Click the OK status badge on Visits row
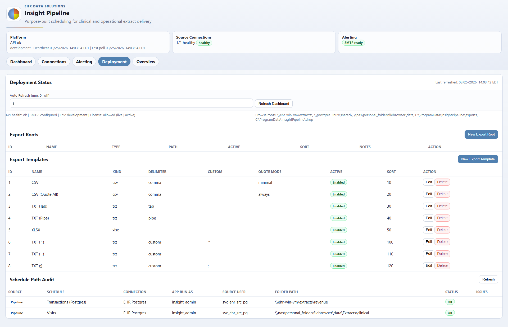 point(450,313)
